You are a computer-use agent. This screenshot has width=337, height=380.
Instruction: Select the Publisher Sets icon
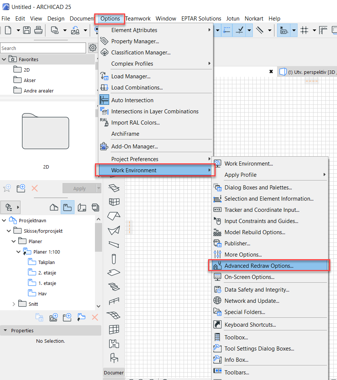tap(95, 207)
